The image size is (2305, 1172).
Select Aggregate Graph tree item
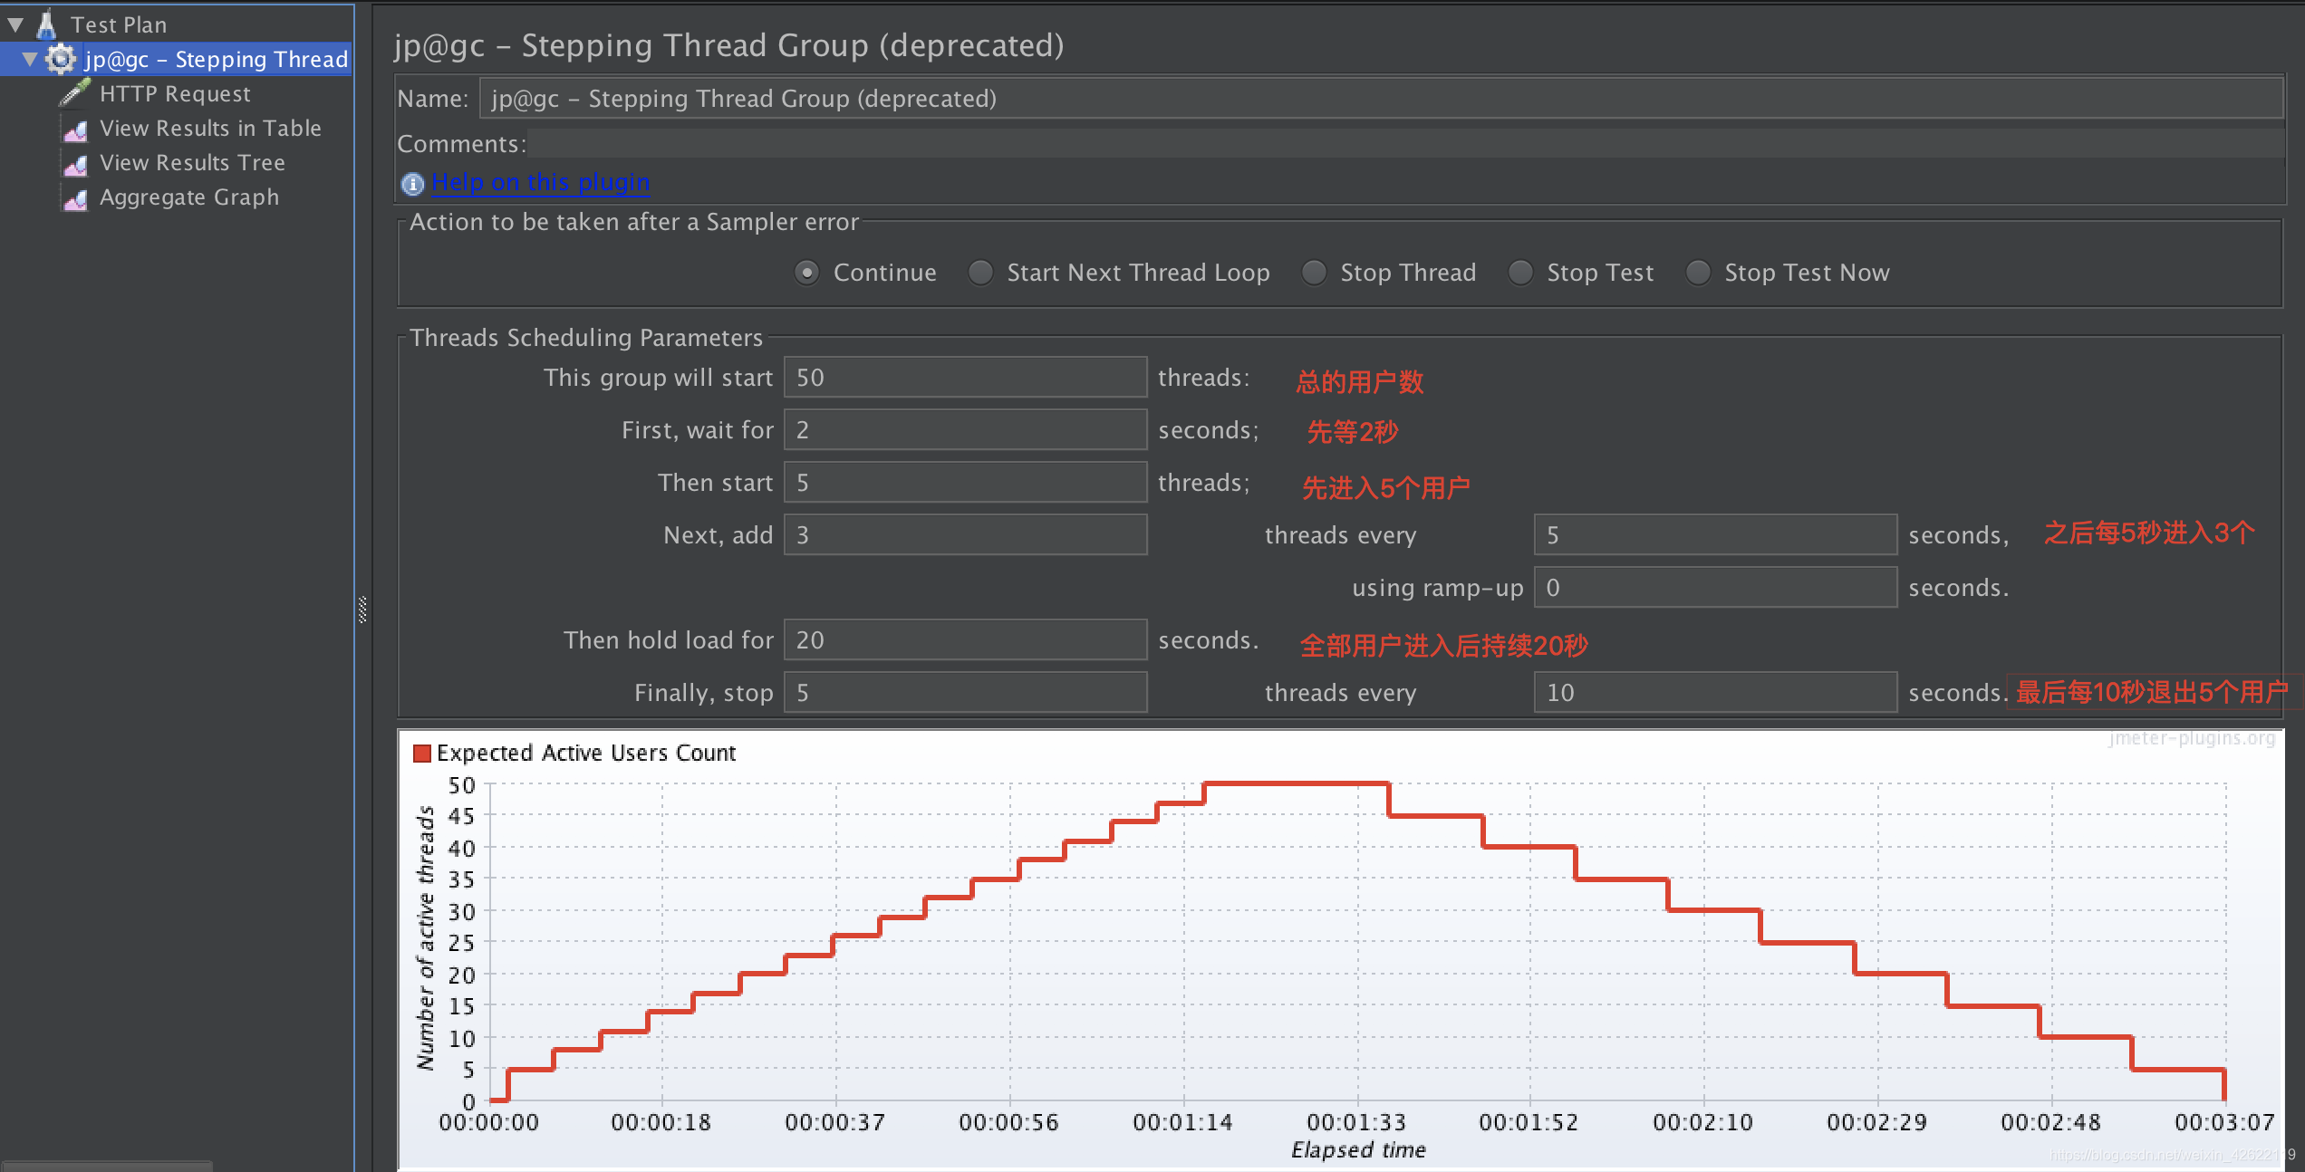[x=189, y=197]
